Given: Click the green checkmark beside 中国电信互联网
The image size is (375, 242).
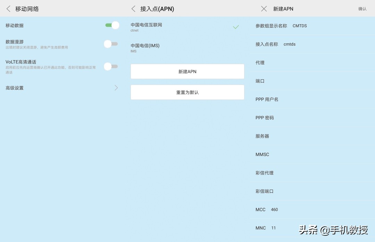Looking at the screenshot, I should click(x=236, y=27).
